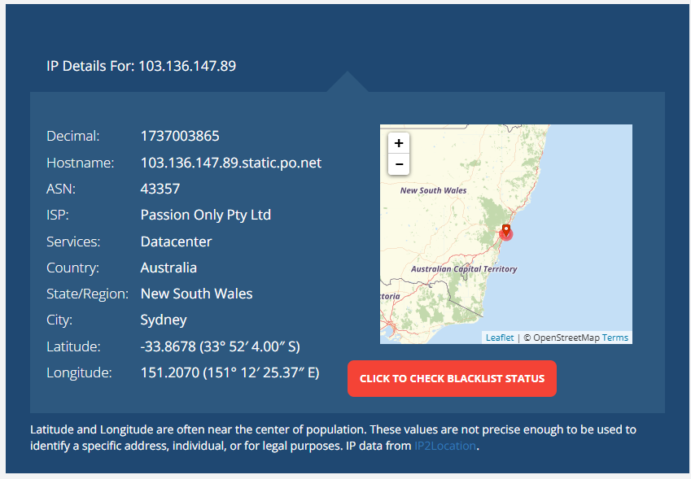
Task: Open the OpenStreetMap Terms link
Action: click(614, 337)
